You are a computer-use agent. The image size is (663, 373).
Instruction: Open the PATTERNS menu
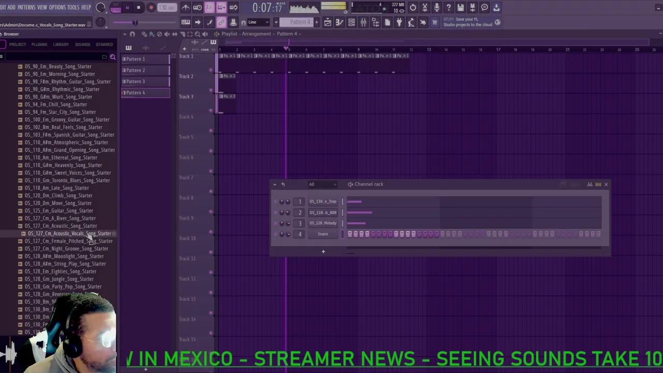tap(26, 7)
